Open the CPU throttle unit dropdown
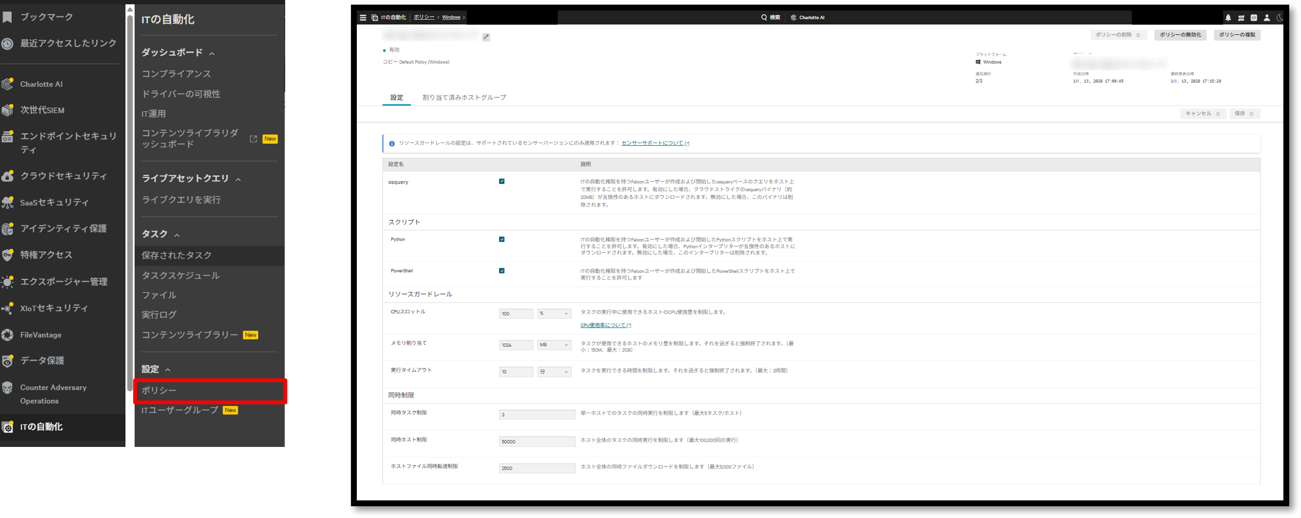 (x=554, y=314)
